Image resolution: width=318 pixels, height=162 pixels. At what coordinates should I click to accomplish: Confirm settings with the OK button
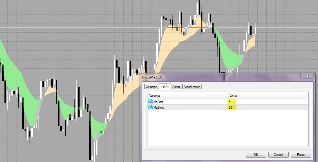click(255, 154)
